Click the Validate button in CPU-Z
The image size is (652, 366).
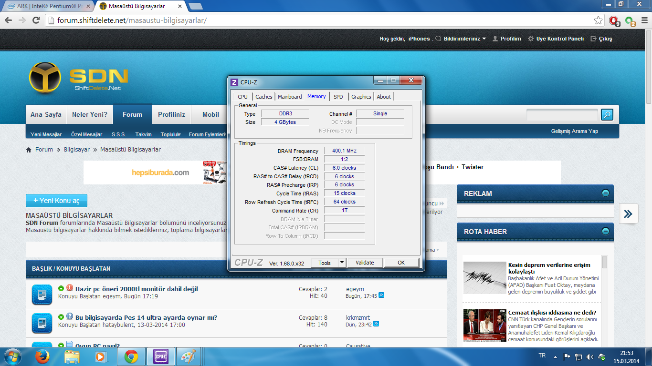[365, 263]
